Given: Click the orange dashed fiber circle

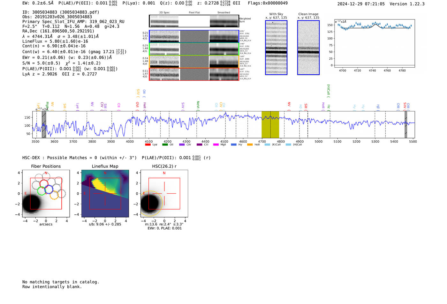Looking at the screenshot, I should pos(54,195).
